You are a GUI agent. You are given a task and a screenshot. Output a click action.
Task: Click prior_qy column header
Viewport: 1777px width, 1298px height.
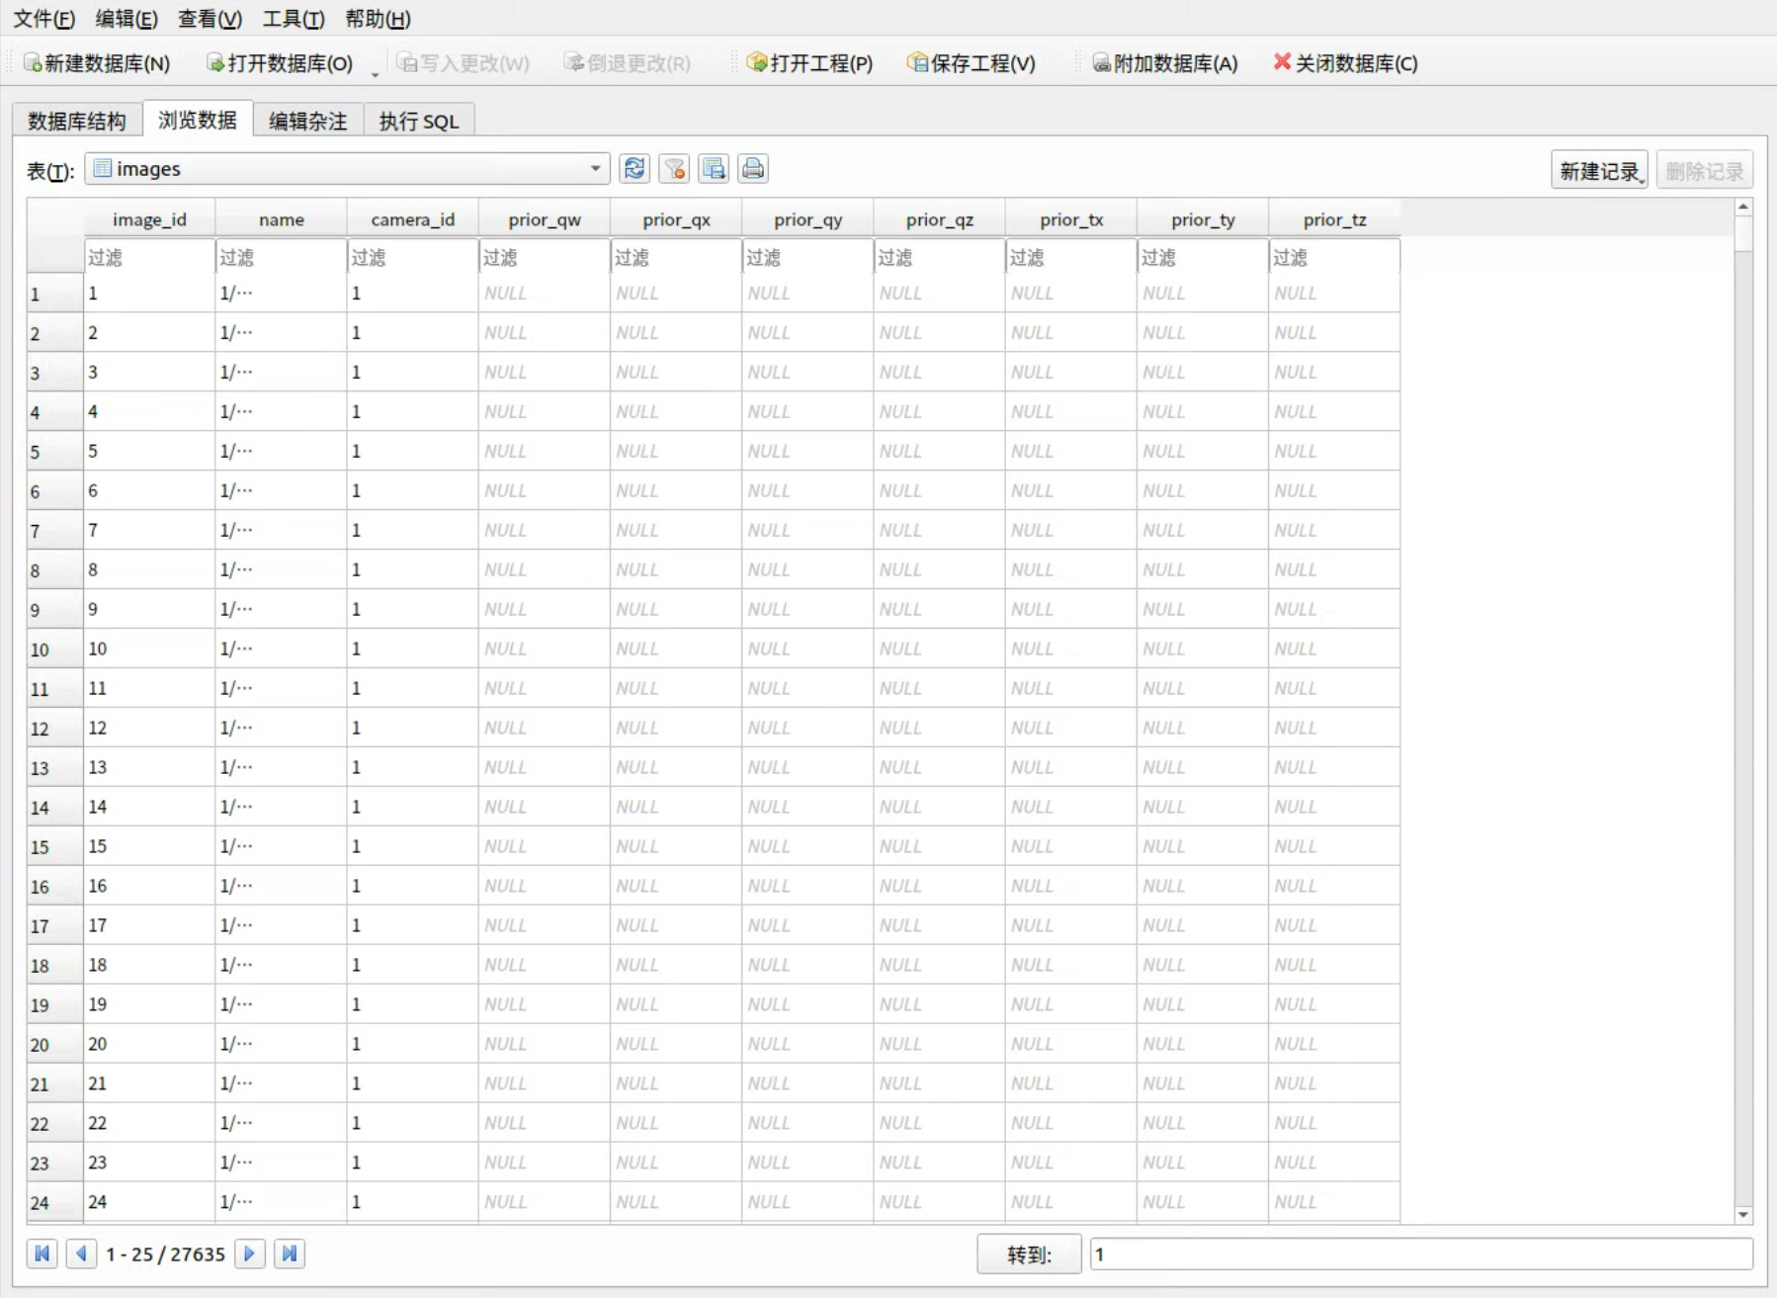[x=807, y=218]
